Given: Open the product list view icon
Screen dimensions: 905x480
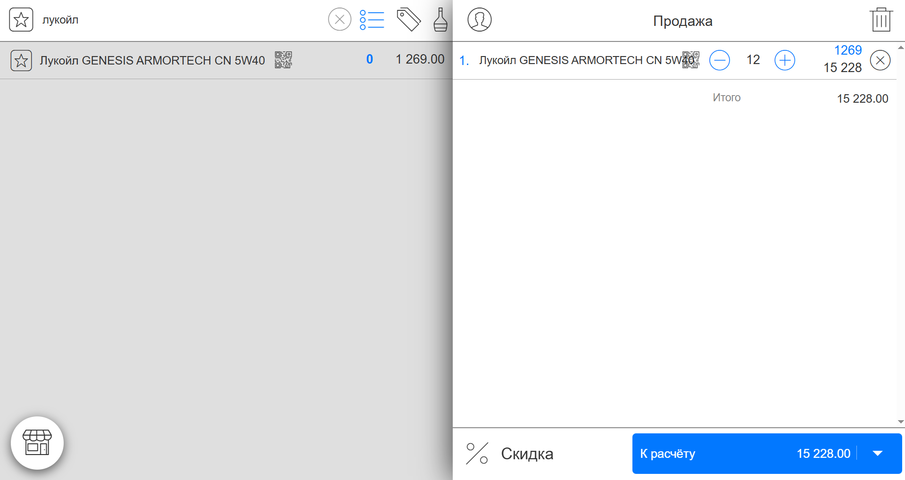Looking at the screenshot, I should (372, 20).
